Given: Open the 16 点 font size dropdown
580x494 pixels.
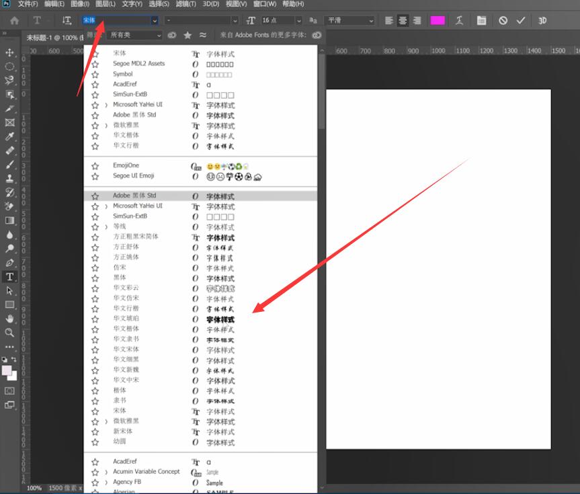Looking at the screenshot, I should [x=299, y=21].
